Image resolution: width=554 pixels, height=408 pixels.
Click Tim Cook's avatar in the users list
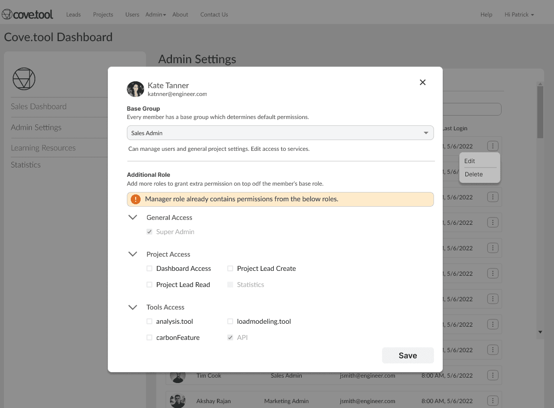[178, 377]
